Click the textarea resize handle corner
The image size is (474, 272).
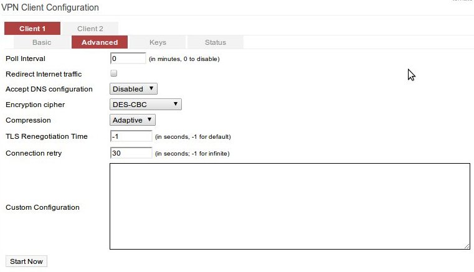(467, 246)
